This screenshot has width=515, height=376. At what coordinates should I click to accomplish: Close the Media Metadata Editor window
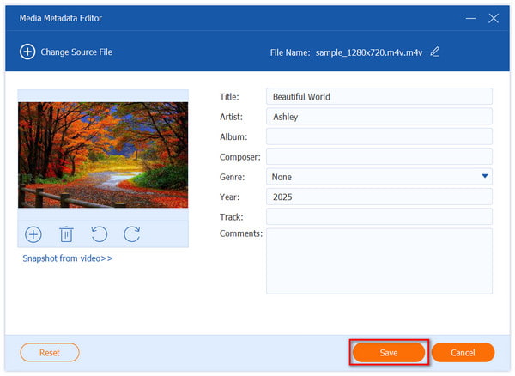494,18
